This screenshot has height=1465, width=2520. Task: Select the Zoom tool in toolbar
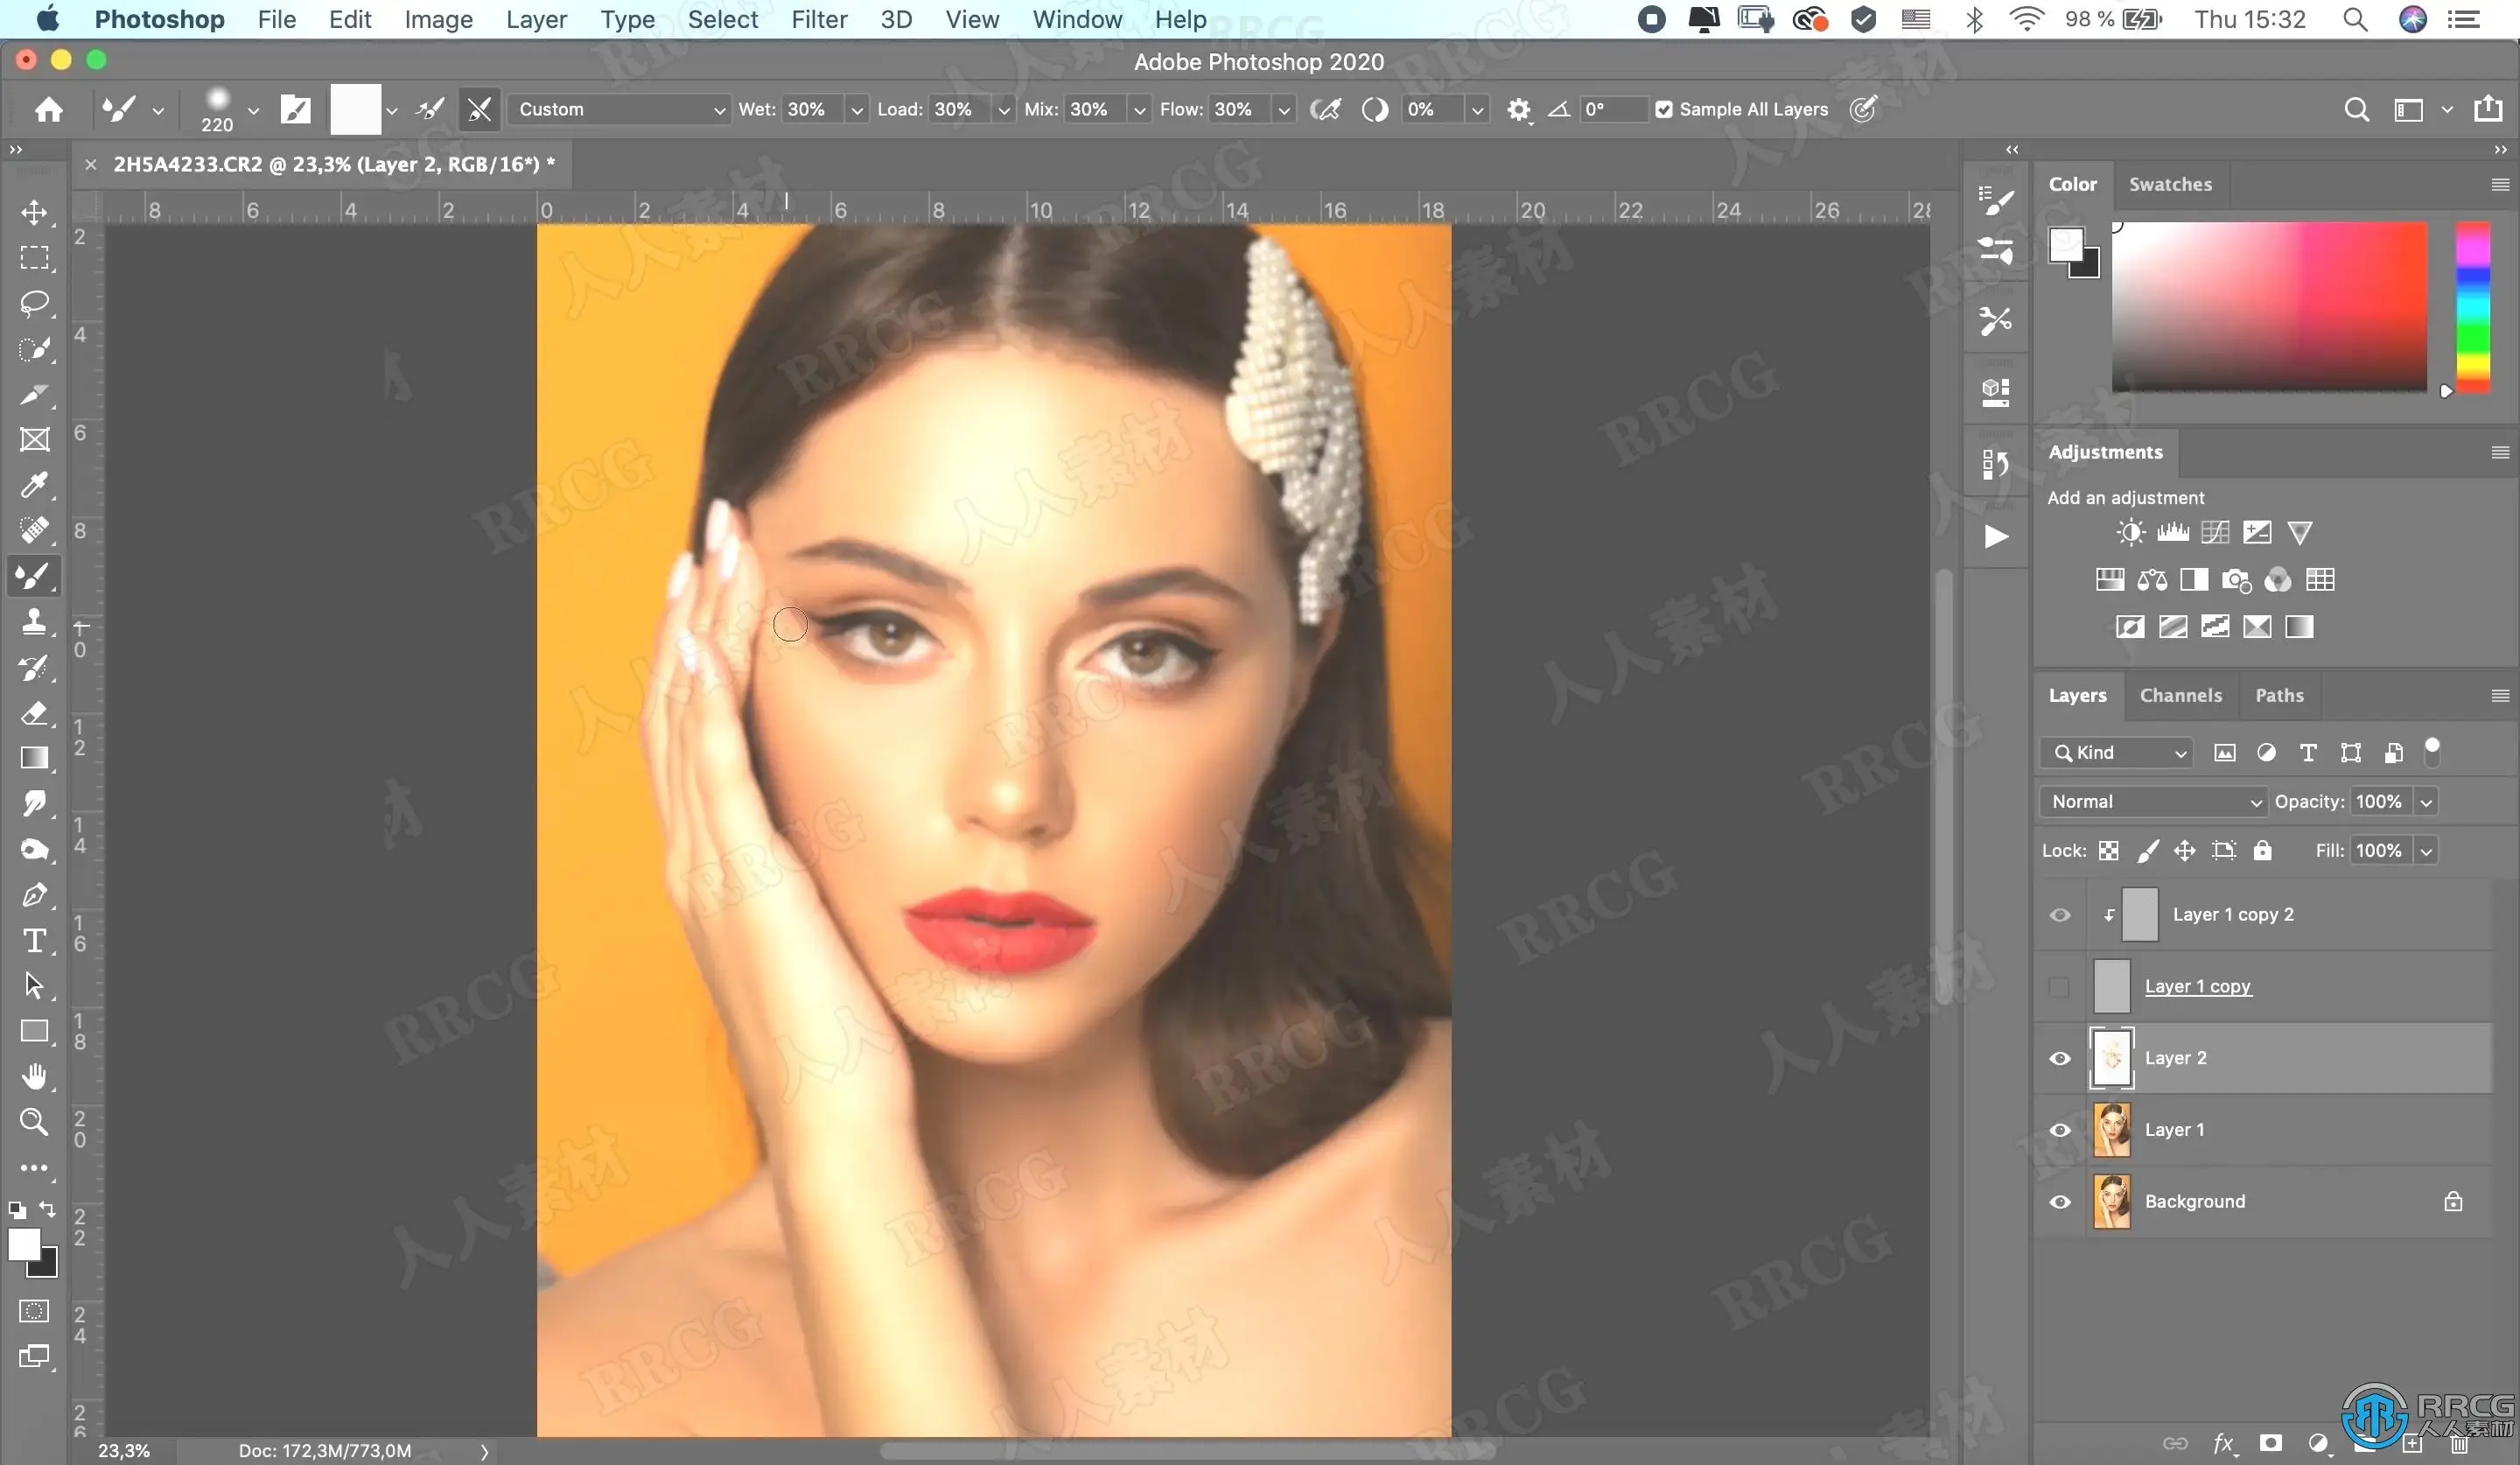[34, 1122]
